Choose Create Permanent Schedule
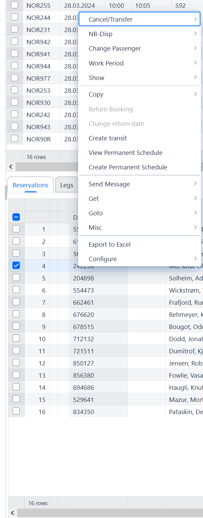This screenshot has height=518, width=203. pos(128,167)
